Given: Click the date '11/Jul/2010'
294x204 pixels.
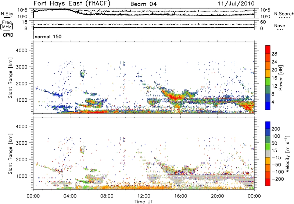Looking at the screenshot, I should 236,4.
